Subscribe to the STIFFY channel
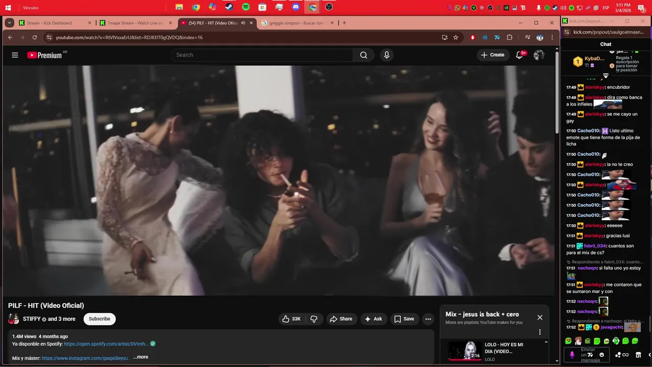 pos(99,319)
